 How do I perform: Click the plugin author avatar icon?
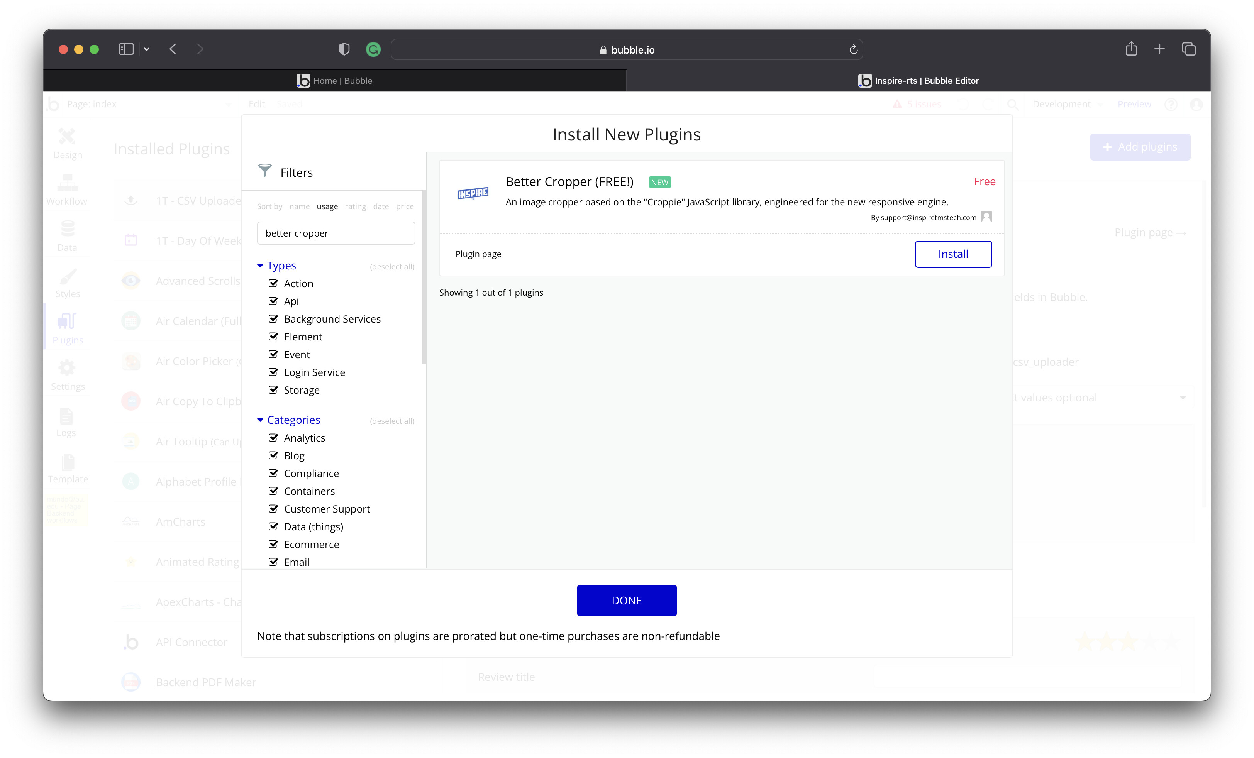tap(986, 217)
